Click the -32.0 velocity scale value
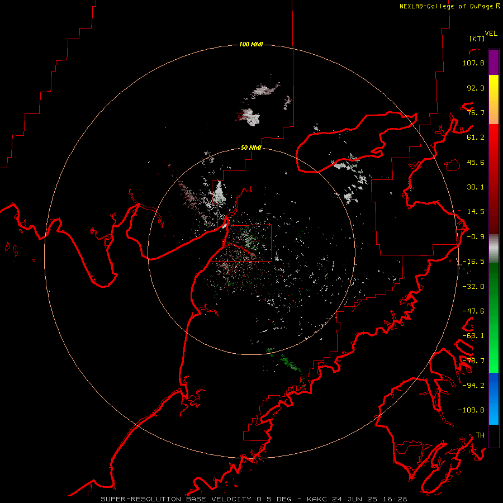Image resolution: width=503 pixels, height=503 pixels. pos(473,287)
